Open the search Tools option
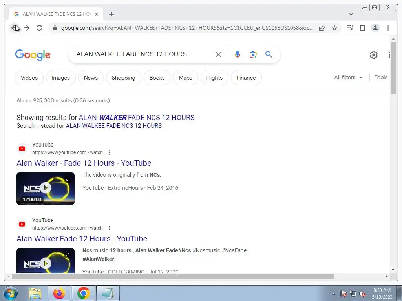This screenshot has width=402, height=301. tap(381, 77)
